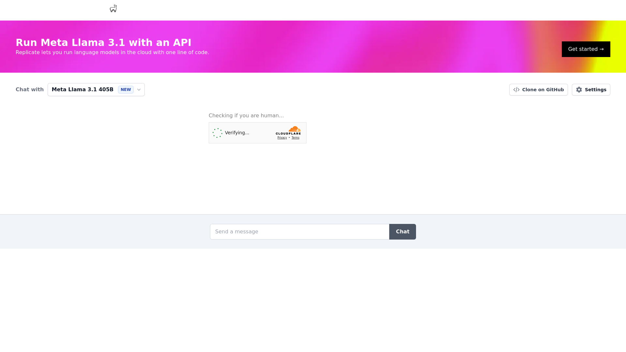Click the 'Run Meta Llama 3.1 with an API' heading
The width and height of the screenshot is (626, 352).
click(103, 43)
